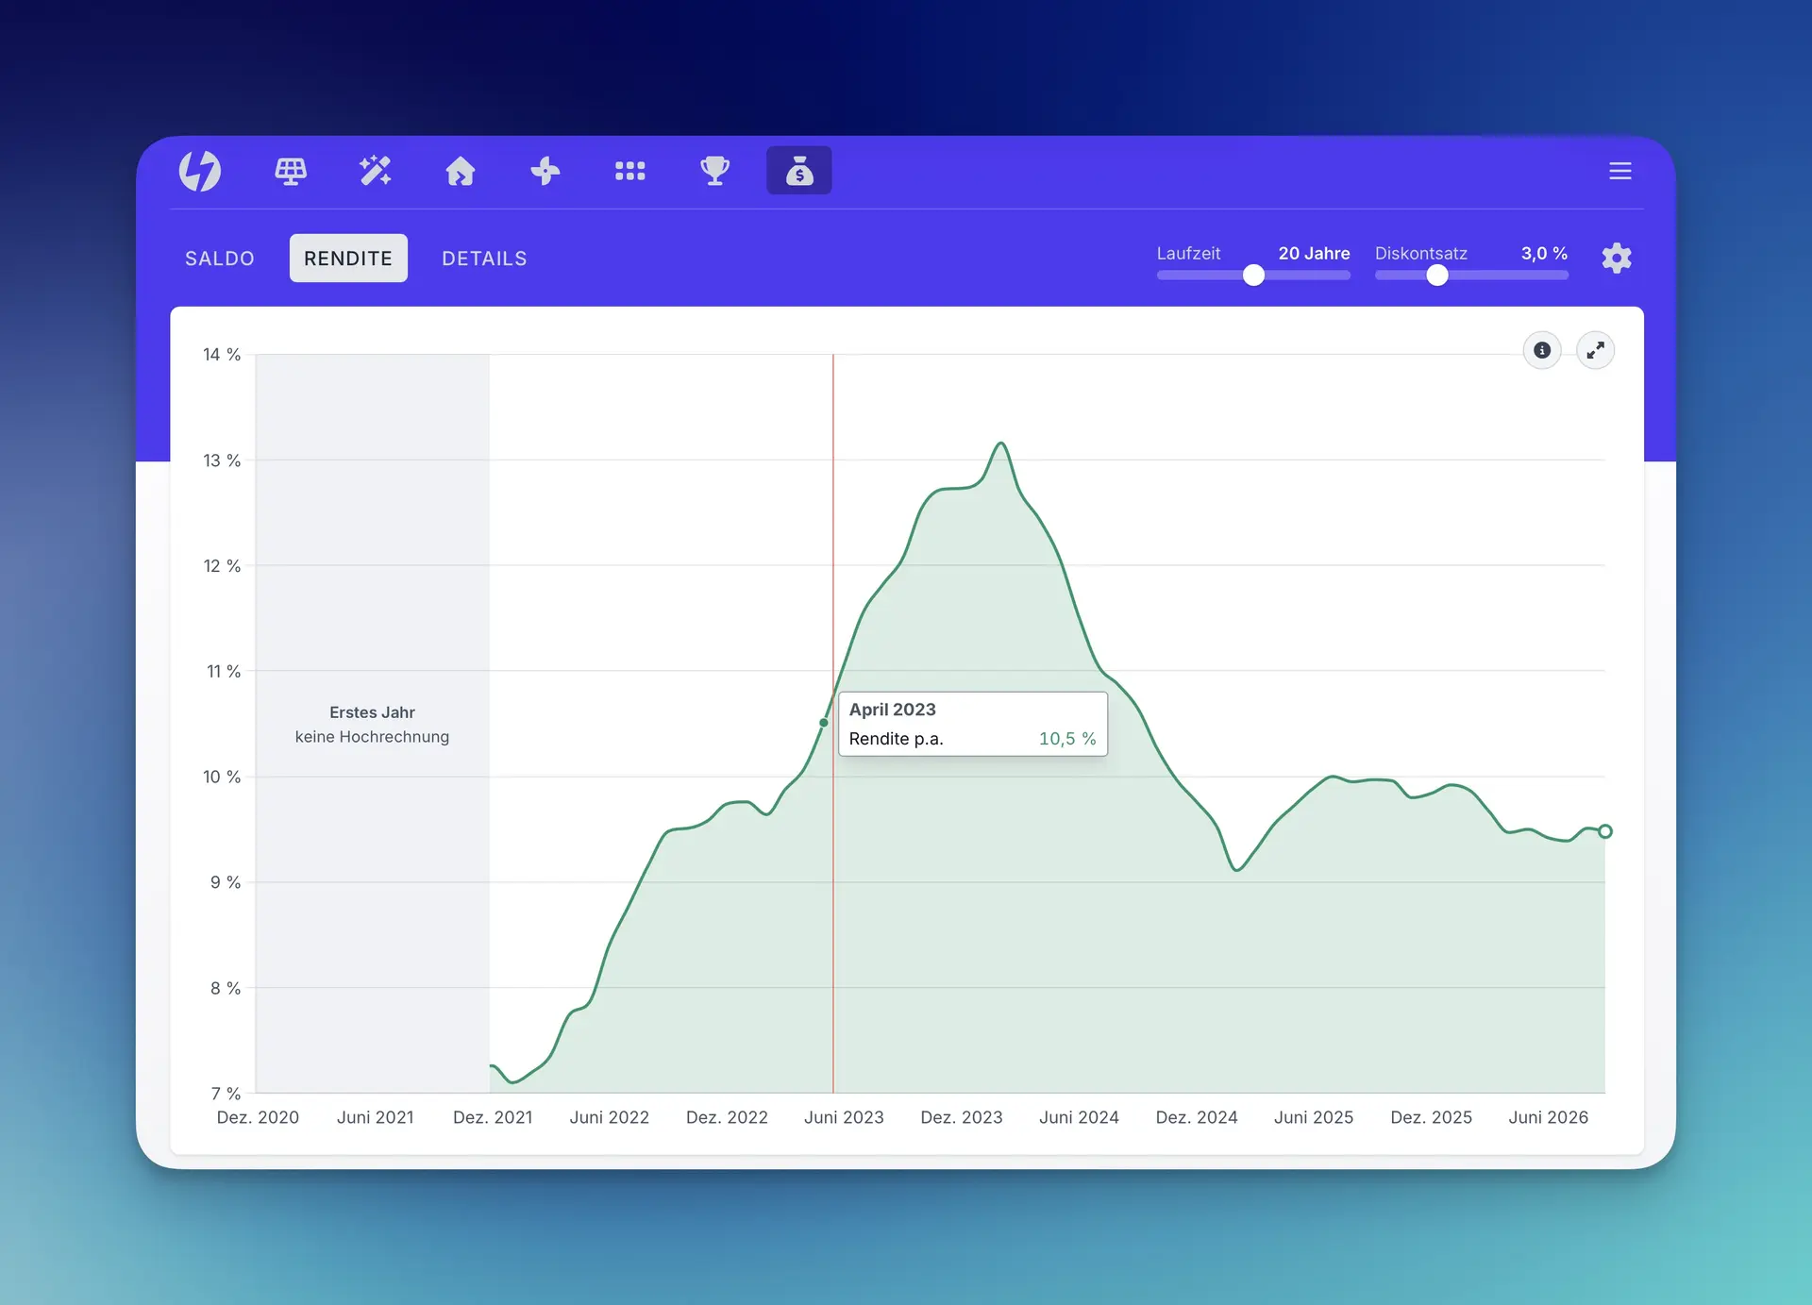Viewport: 1812px width, 1305px height.
Task: Open the grid dots icon
Action: click(630, 171)
